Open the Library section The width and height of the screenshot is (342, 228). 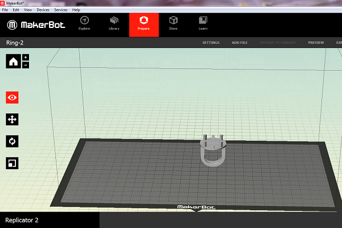pos(114,23)
